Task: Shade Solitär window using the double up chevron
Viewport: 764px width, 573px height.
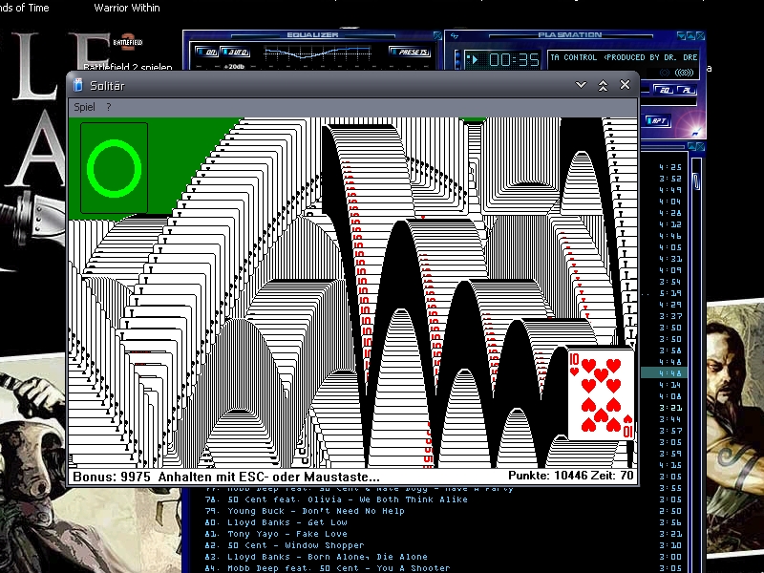Action: [603, 85]
